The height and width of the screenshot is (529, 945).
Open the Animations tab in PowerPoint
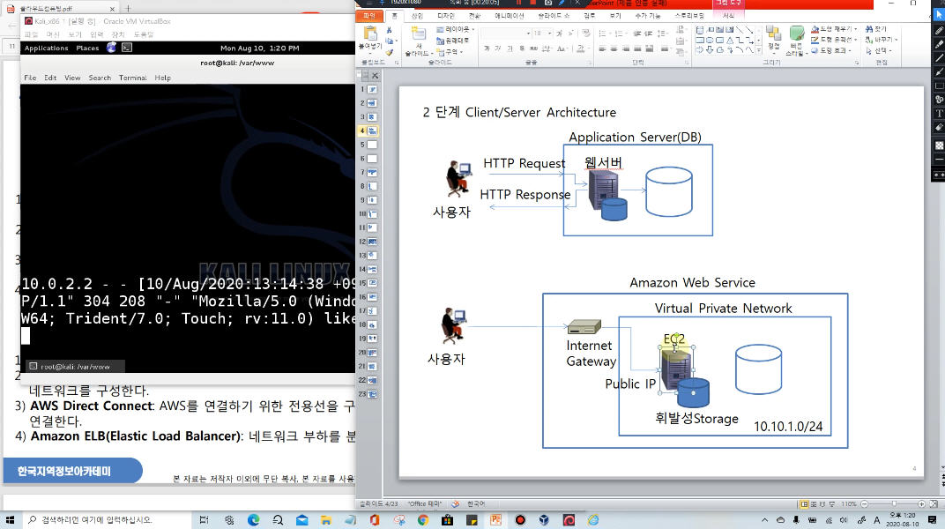coord(510,16)
